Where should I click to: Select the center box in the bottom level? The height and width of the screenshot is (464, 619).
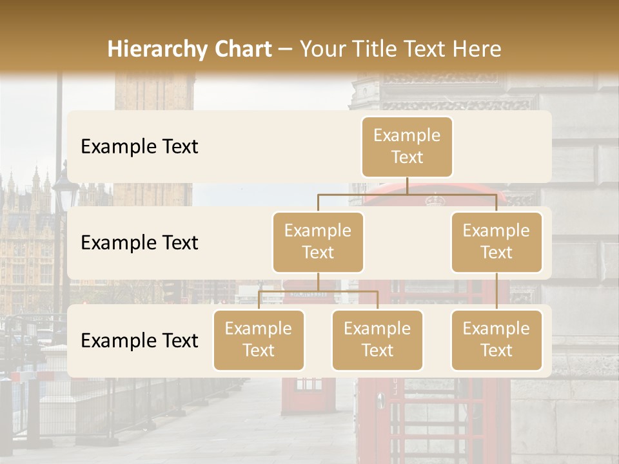377,340
